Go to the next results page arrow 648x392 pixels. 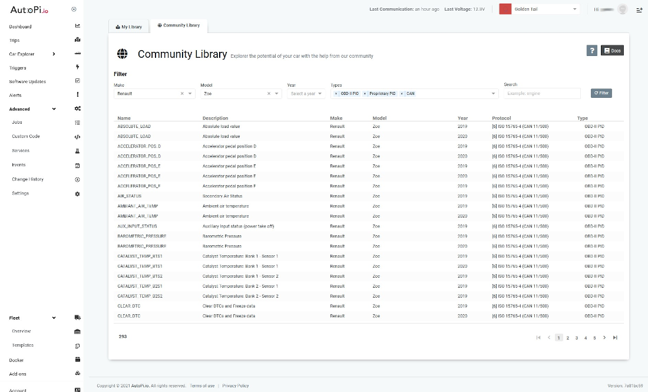click(x=604, y=338)
